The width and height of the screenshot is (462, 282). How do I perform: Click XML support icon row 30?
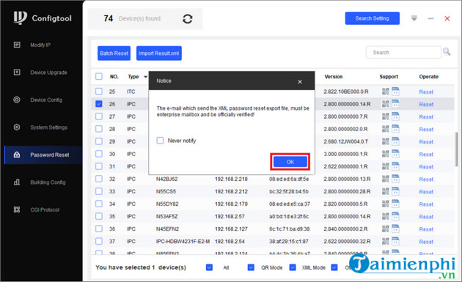(395, 154)
